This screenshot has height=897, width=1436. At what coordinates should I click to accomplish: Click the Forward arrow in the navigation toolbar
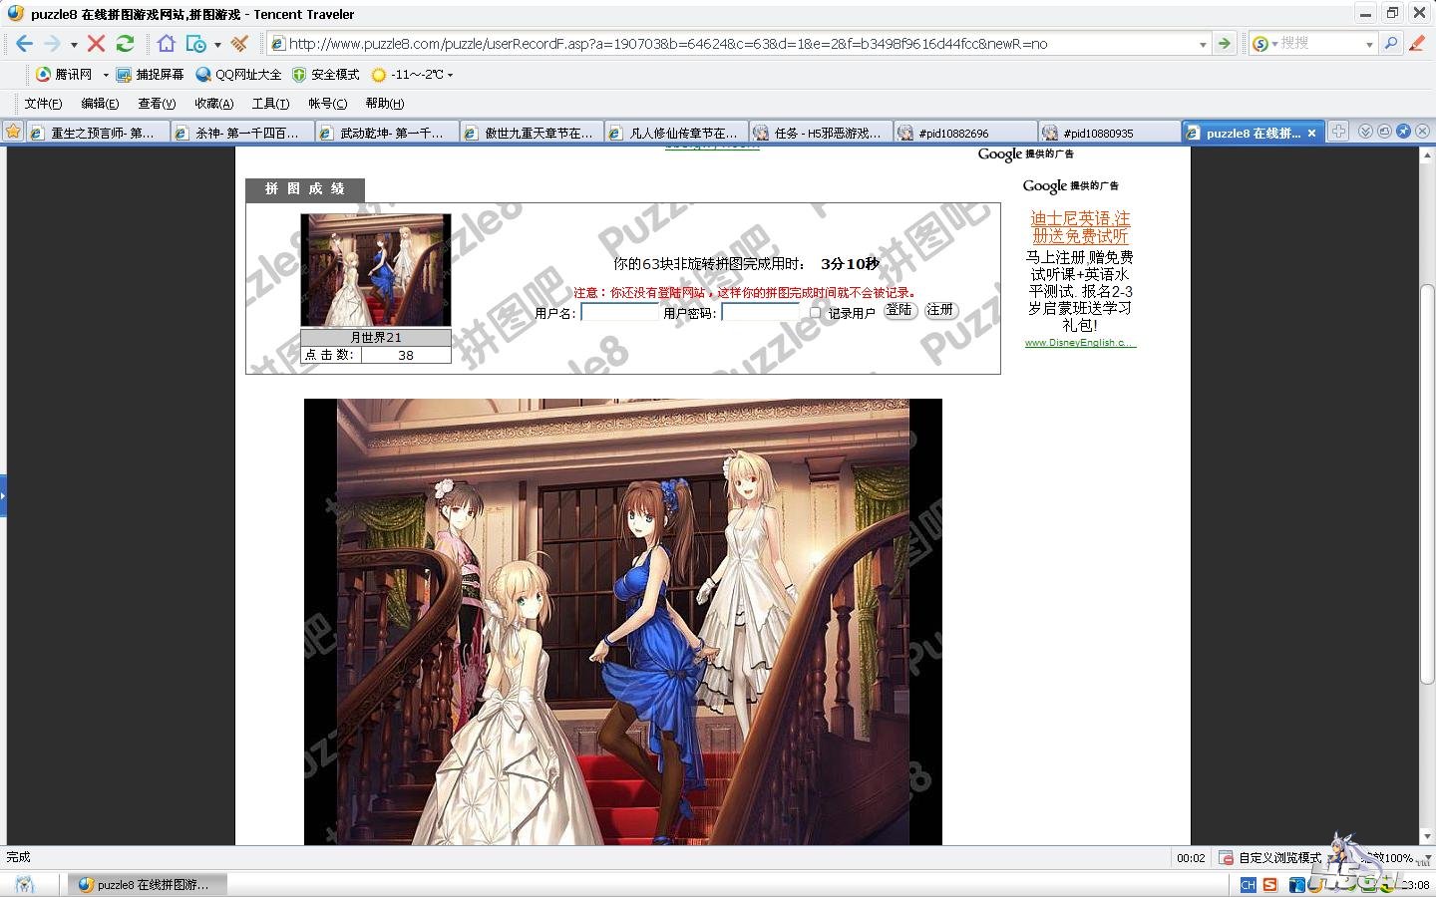point(52,44)
